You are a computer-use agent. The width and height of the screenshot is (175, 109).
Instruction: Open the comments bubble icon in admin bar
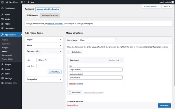click(22, 2)
